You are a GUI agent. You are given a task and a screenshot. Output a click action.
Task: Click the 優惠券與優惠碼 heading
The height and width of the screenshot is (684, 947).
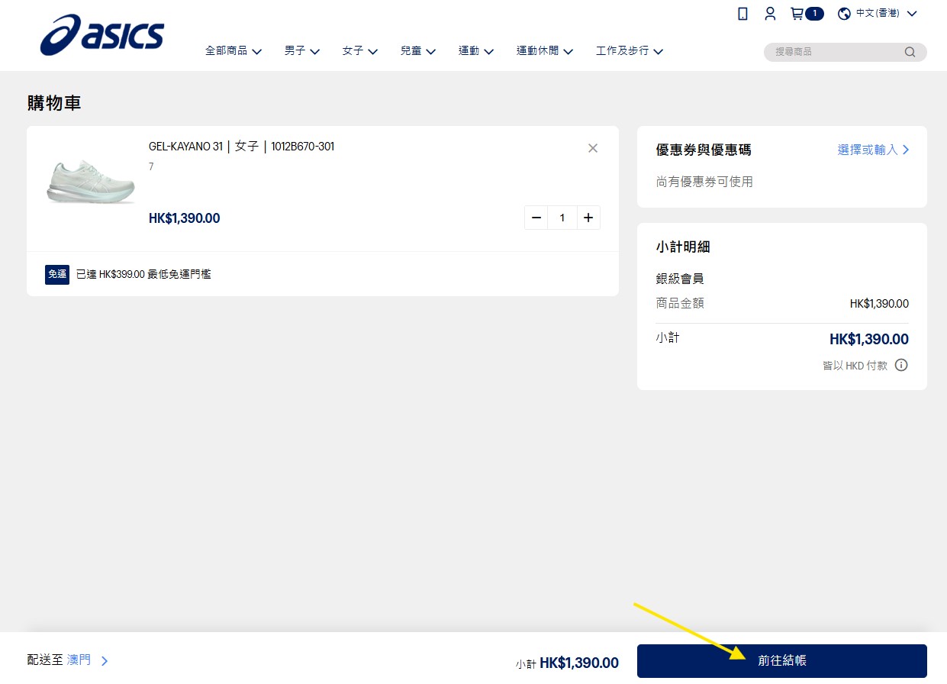coord(704,150)
